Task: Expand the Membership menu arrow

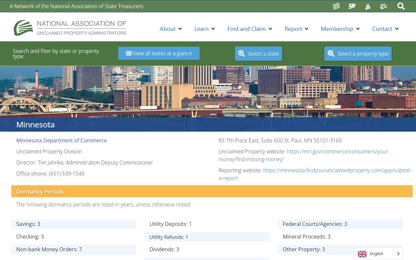Action: tap(358, 29)
